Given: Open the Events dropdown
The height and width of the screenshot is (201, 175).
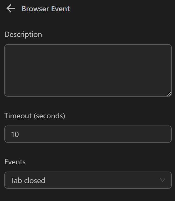Looking at the screenshot, I should (x=88, y=180).
